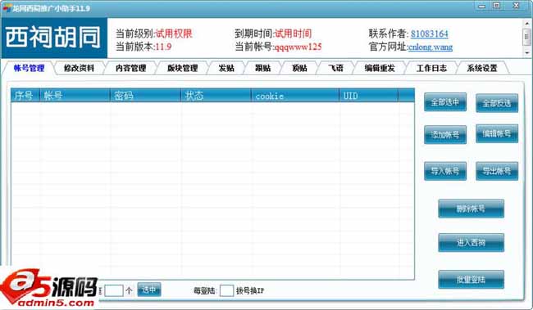Screen dimensions: 533x310
Task: Close the application window
Action: tap(517, 6)
